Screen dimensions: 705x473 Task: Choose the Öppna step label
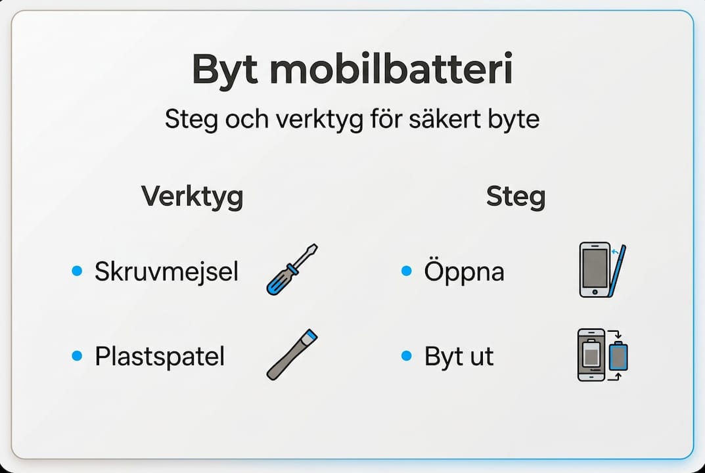[464, 271]
